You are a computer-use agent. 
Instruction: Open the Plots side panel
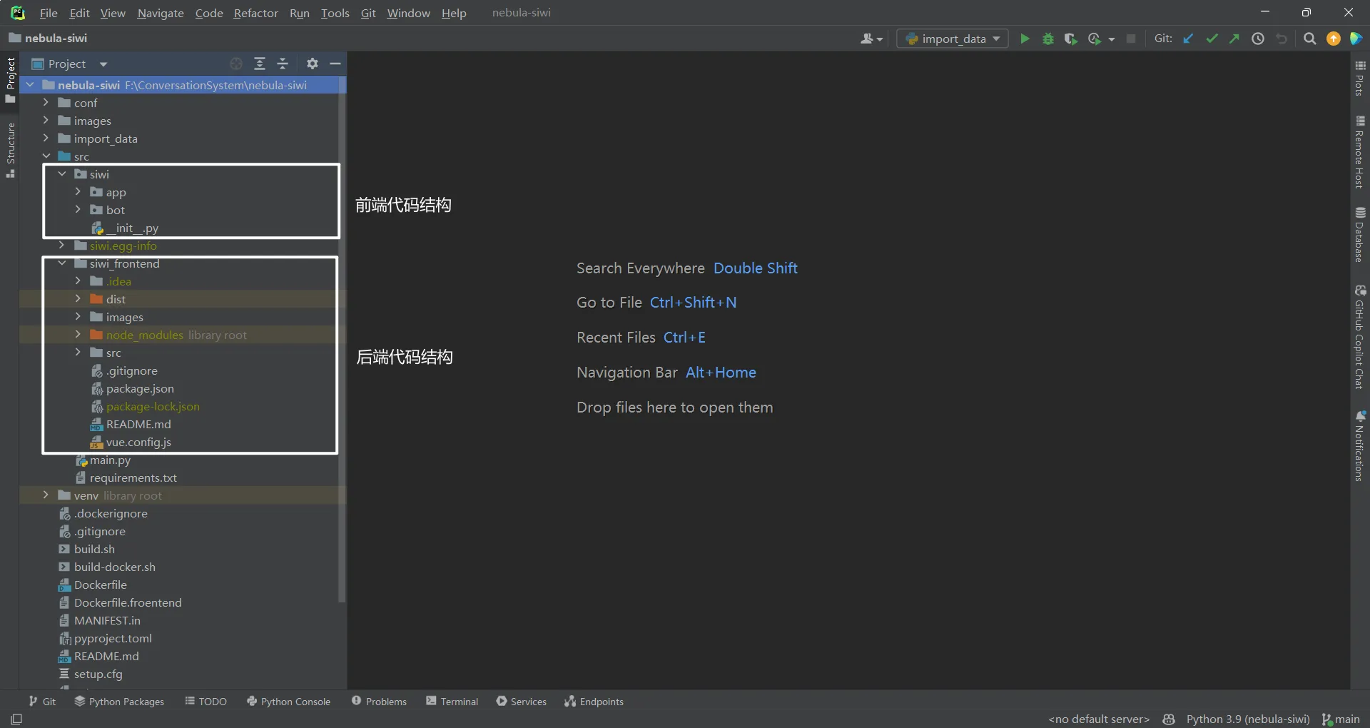[x=1360, y=79]
